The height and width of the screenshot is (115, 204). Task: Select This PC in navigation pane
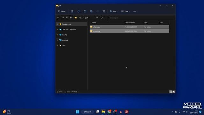pyautogui.click(x=64, y=35)
